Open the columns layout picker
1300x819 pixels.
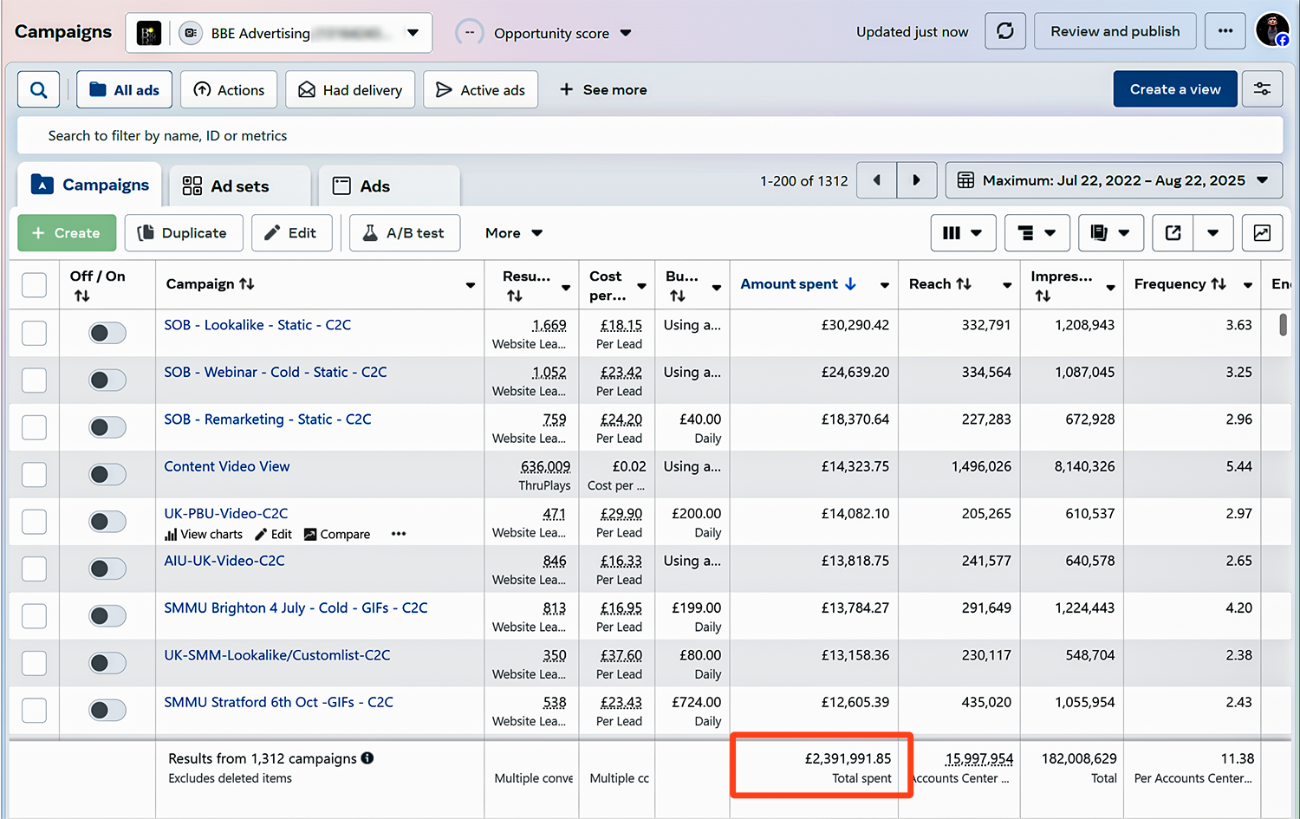(963, 233)
